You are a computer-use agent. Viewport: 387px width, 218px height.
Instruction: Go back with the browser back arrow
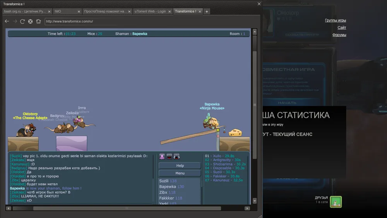pos(7,21)
